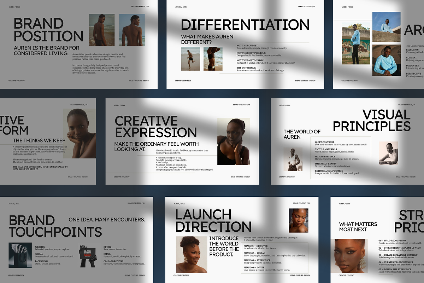The height and width of the screenshot is (283, 424).
Task: Click the "DISCOVERY" label
Action: point(413,66)
